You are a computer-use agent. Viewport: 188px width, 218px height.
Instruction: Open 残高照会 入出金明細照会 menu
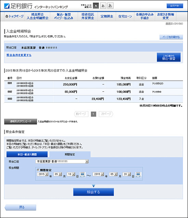[x=38, y=16]
